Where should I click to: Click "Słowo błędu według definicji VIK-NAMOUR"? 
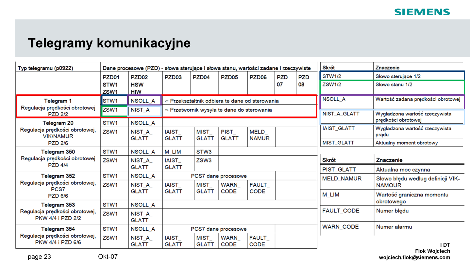point(418,182)
